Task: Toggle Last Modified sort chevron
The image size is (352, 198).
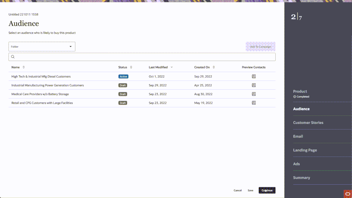Action: (x=172, y=67)
